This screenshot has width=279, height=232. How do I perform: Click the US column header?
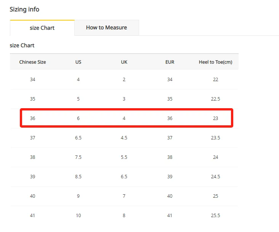pos(78,62)
